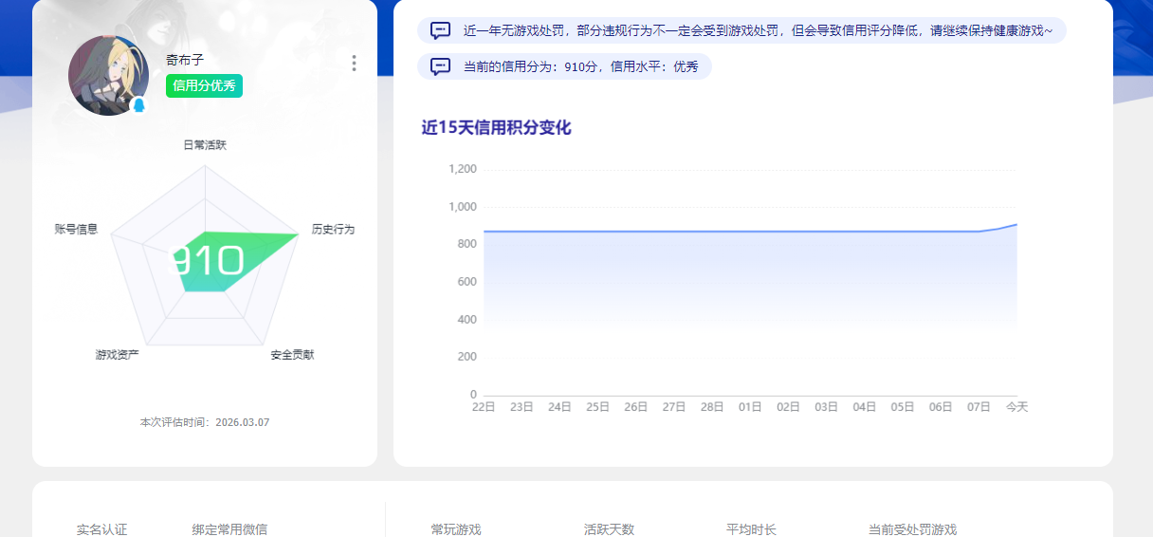Viewport: 1153px width, 537px height.
Task: Click the 27日 chart axis label
Action: click(674, 407)
